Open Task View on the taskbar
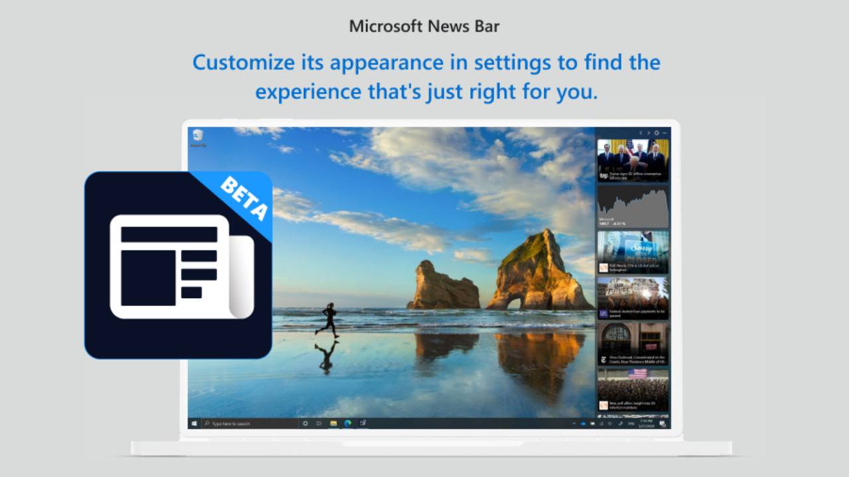 (x=318, y=422)
